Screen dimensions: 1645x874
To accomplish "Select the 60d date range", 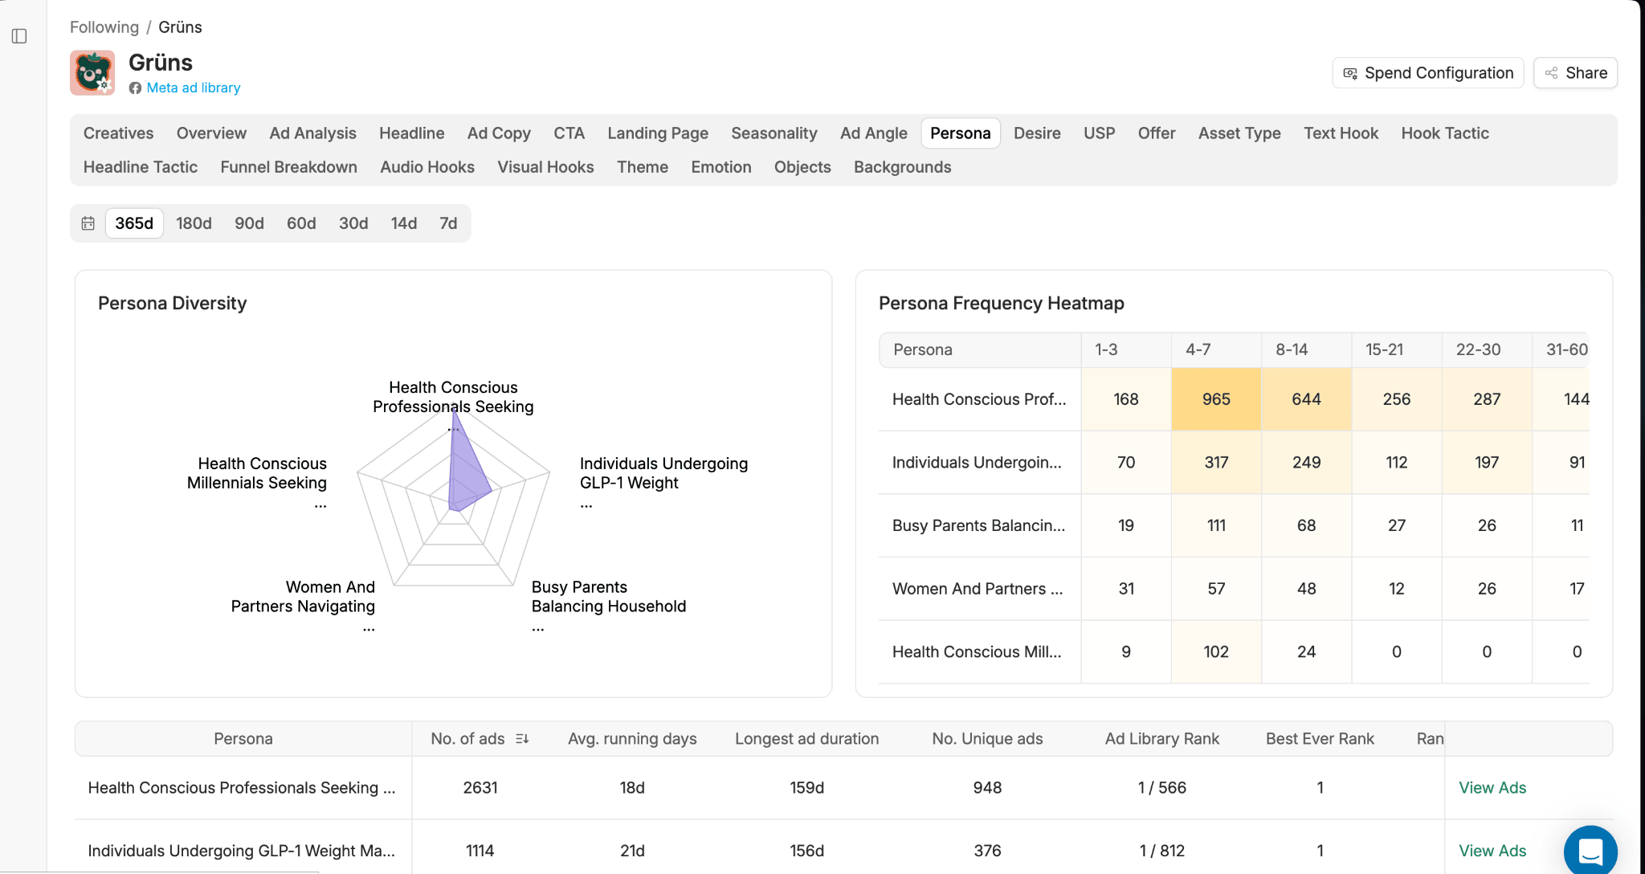I will coord(301,223).
